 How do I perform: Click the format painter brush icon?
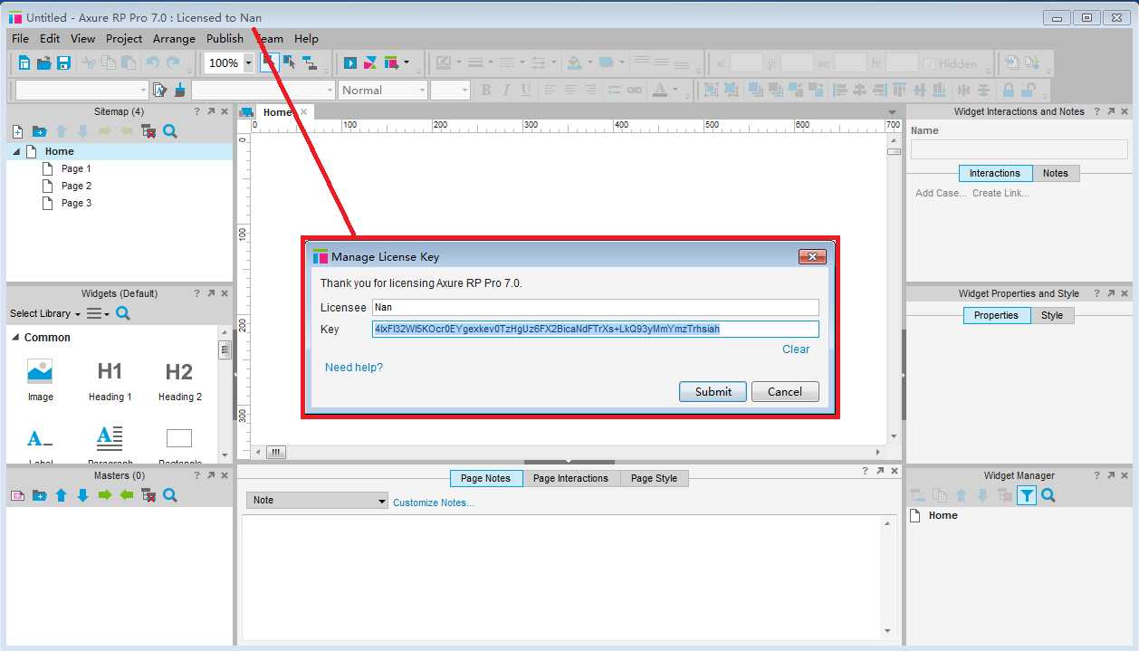pyautogui.click(x=179, y=90)
